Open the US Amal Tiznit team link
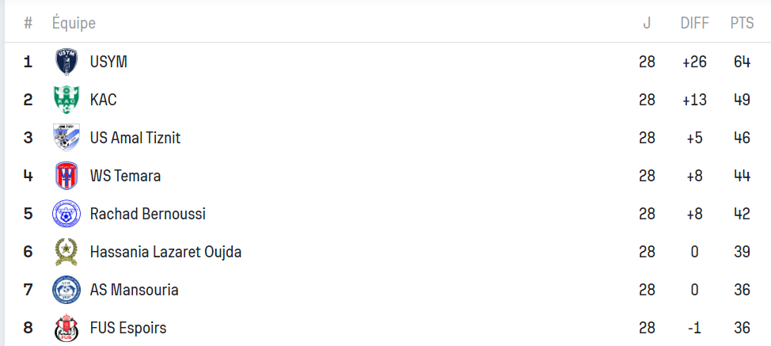The height and width of the screenshot is (346, 771). pos(135,138)
